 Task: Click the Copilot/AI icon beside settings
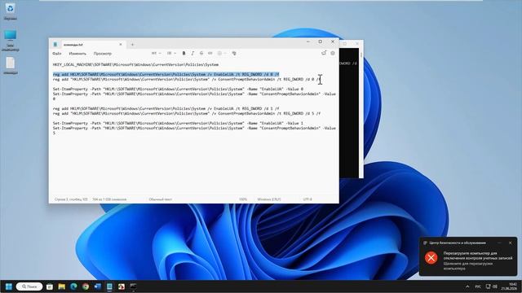(x=324, y=53)
